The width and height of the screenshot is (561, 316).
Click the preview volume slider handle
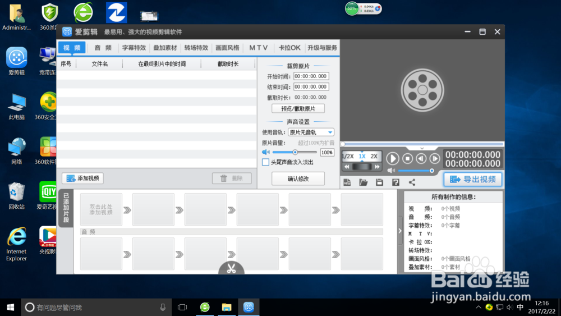pos(432,171)
